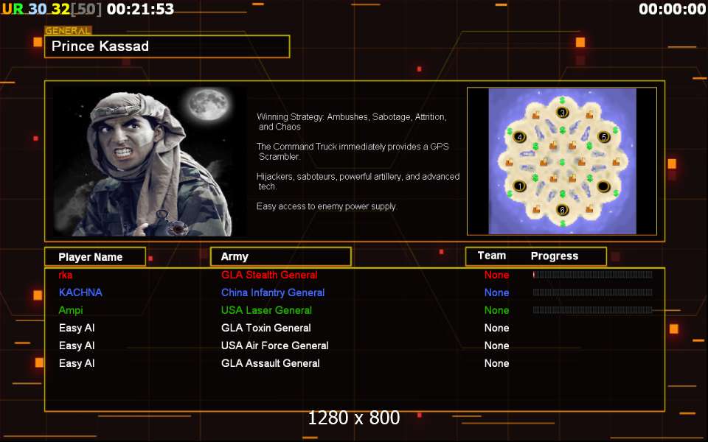Image resolution: width=708 pixels, height=442 pixels.
Task: Click GLA Stealth General army entry
Action: point(269,275)
